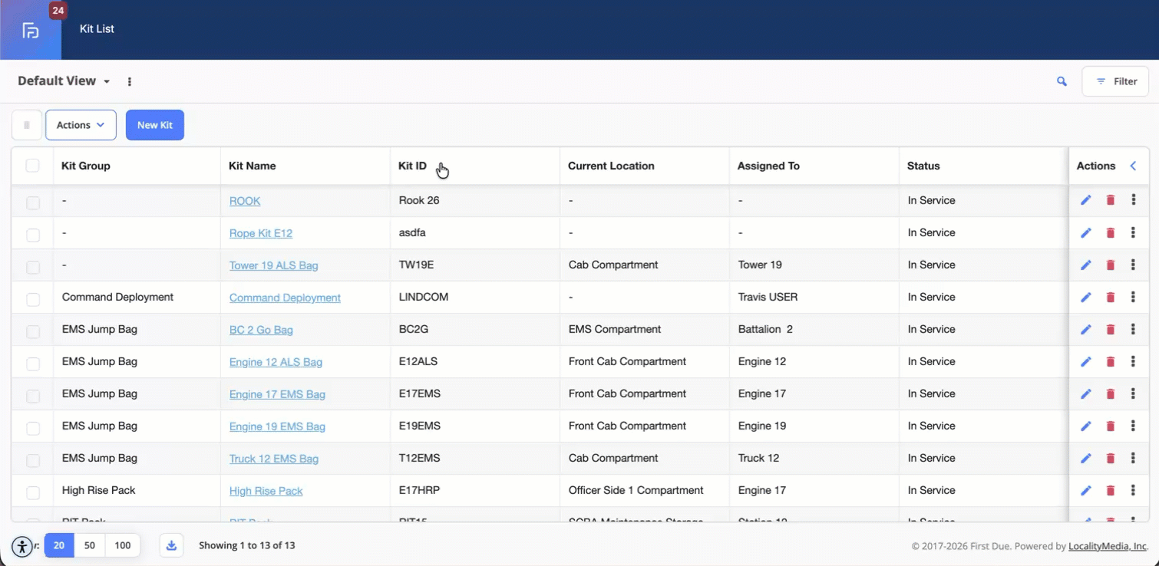Viewport: 1159px width, 566px height.
Task: Open the view options kebab menu
Action: (129, 81)
